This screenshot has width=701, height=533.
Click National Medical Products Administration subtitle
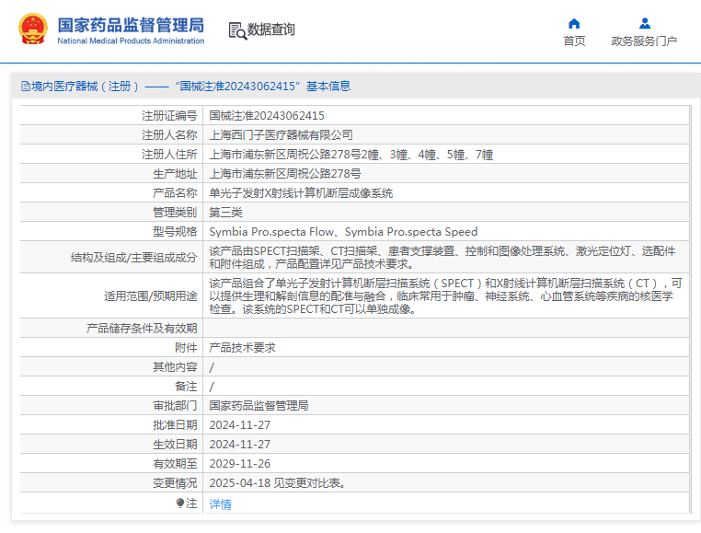click(x=131, y=41)
